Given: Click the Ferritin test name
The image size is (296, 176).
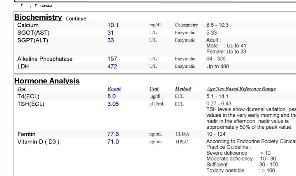Looking at the screenshot, I should [x=26, y=134].
